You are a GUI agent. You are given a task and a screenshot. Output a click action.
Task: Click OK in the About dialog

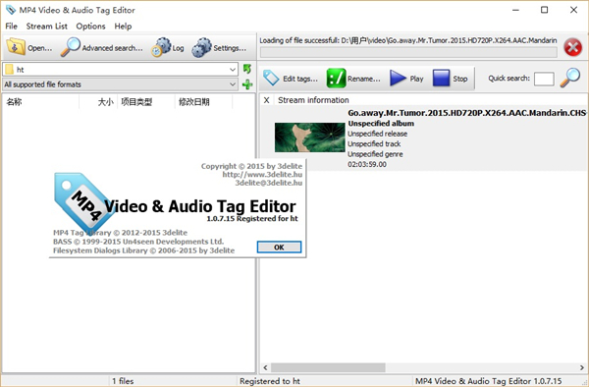point(279,247)
